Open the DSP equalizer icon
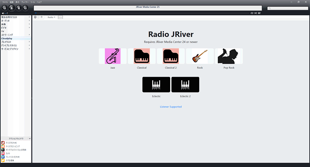 pyautogui.click(x=259, y=13)
